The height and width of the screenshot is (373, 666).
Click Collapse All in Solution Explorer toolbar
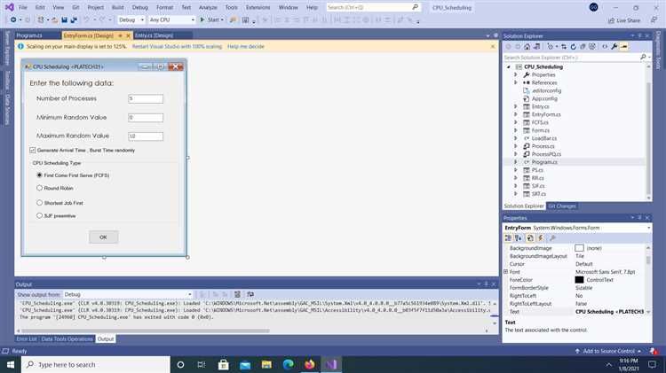[x=583, y=47]
